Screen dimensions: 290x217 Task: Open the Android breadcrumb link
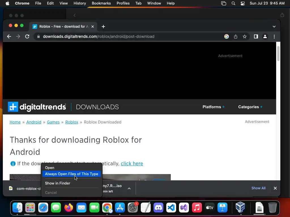pos(34,122)
